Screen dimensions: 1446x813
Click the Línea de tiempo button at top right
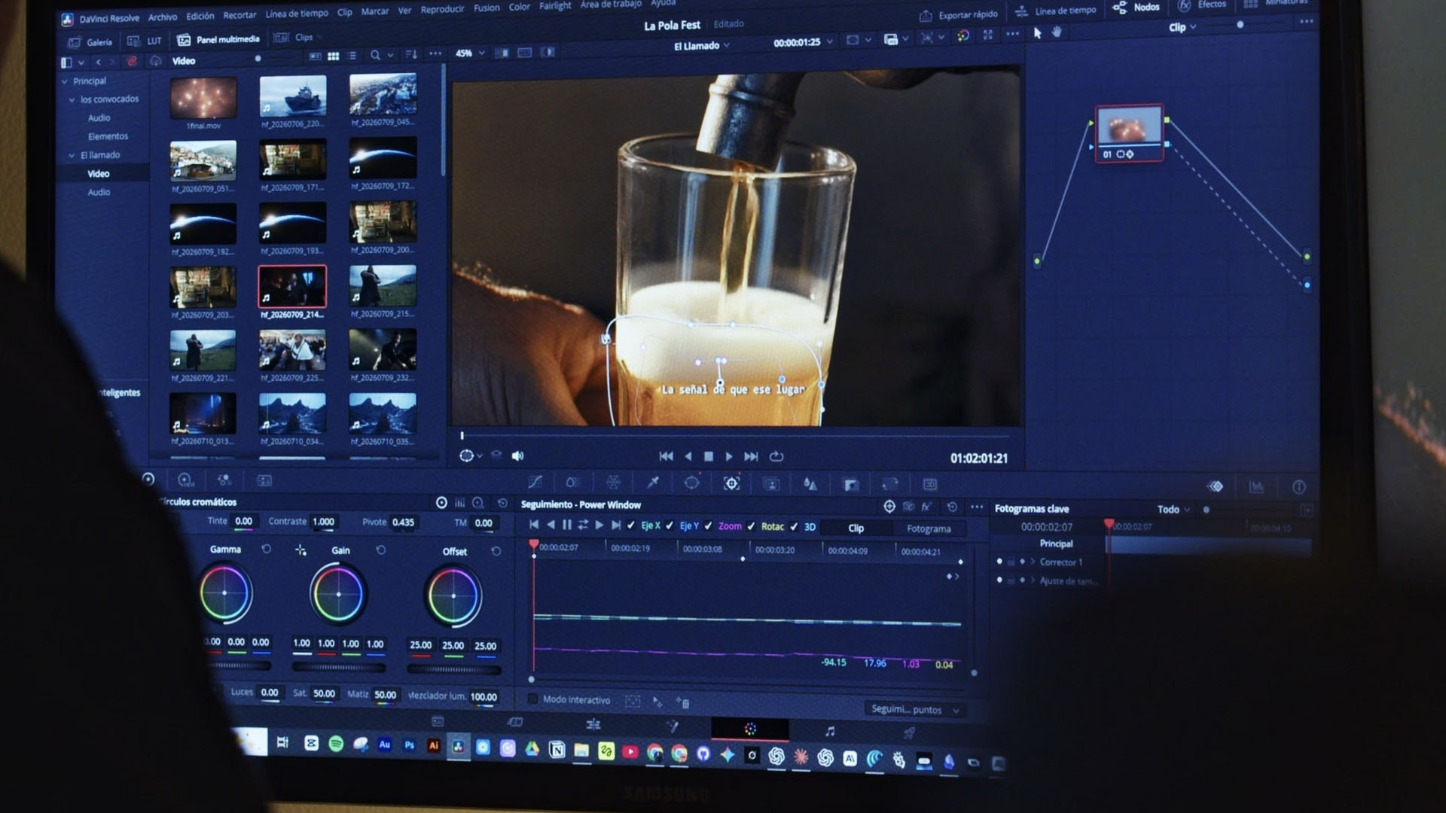coord(1056,11)
